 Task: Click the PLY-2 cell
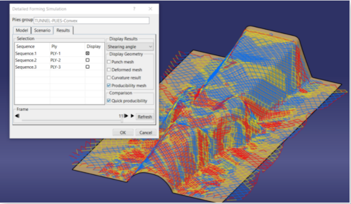tap(56, 60)
